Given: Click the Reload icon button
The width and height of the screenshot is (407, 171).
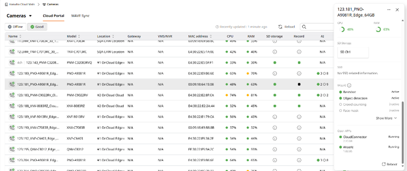Looking at the screenshot, I should click(x=280, y=27).
